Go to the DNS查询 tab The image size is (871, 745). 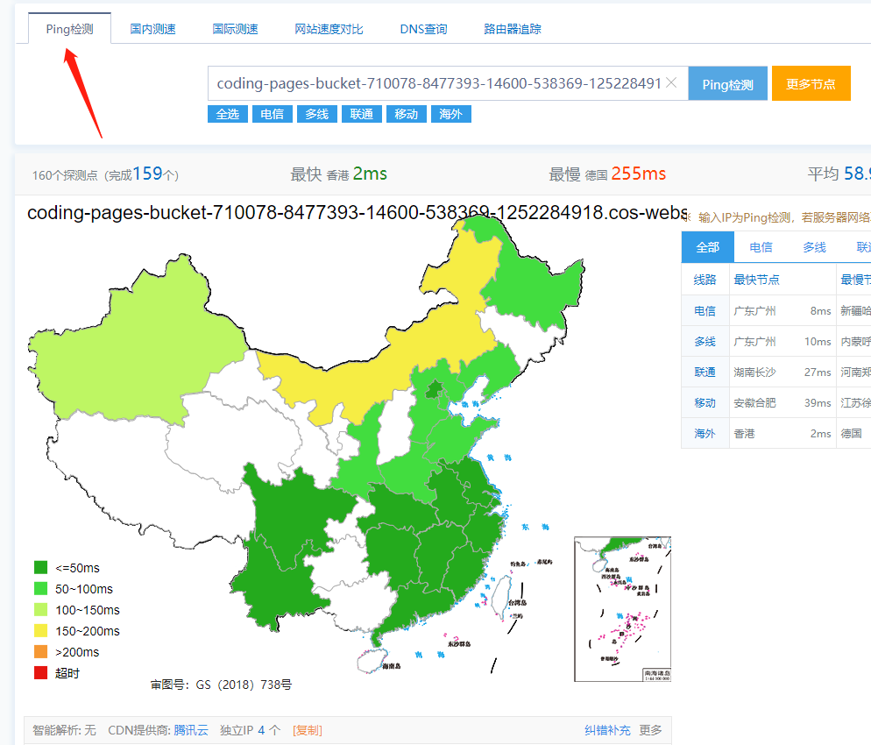click(x=423, y=29)
